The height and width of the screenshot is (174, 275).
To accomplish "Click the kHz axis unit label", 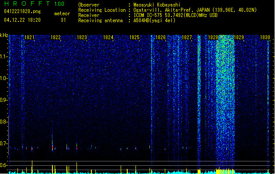I will [x=4, y=35].
